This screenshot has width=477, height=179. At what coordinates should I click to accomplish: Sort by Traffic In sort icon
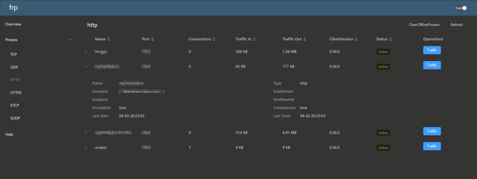click(254, 39)
